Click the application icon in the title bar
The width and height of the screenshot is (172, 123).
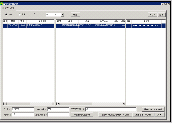(x=2, y=4)
